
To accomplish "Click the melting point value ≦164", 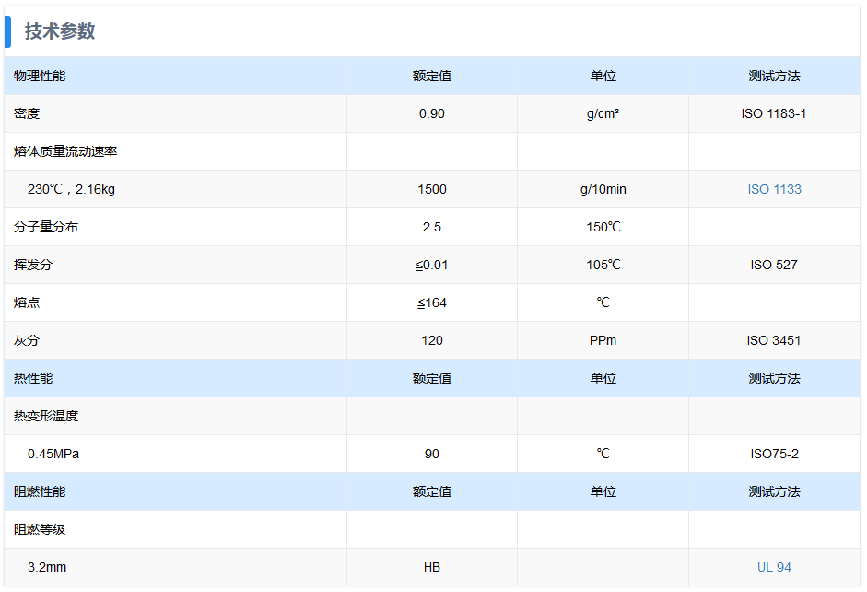I will [432, 302].
